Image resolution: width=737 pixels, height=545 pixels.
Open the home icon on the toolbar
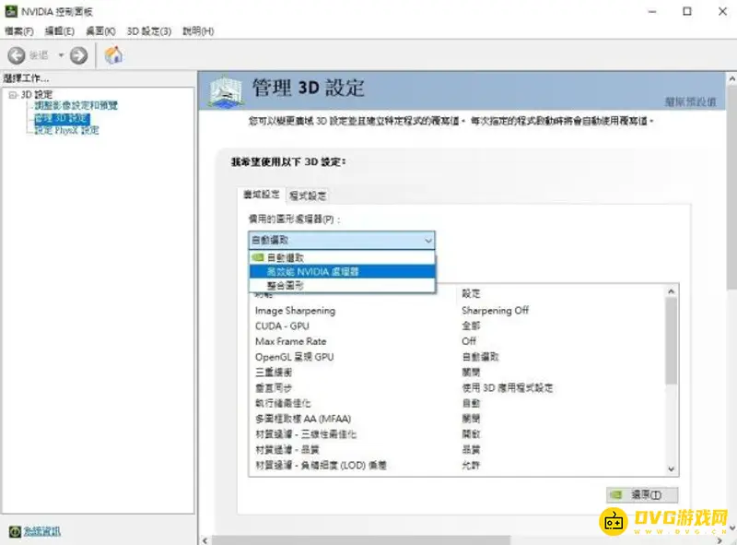click(x=114, y=54)
